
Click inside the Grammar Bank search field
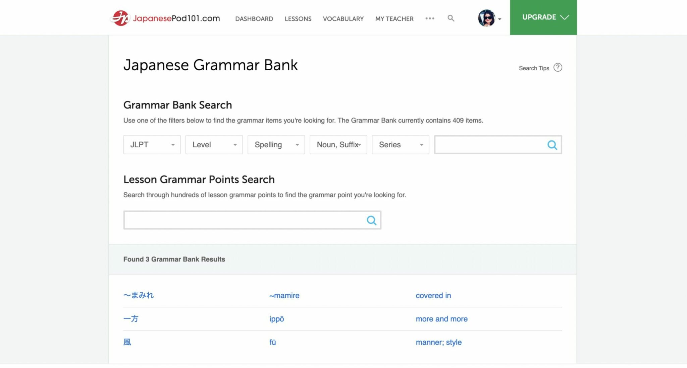click(486, 145)
